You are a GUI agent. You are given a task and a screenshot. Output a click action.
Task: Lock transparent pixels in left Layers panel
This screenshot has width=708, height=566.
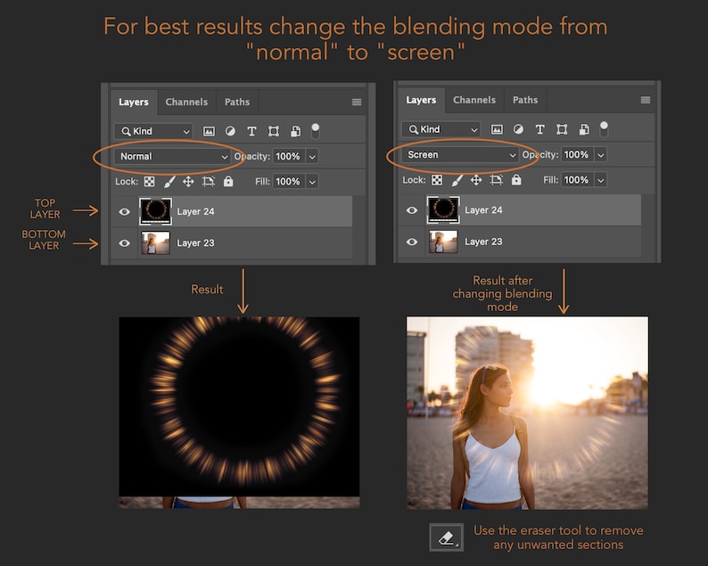(149, 182)
